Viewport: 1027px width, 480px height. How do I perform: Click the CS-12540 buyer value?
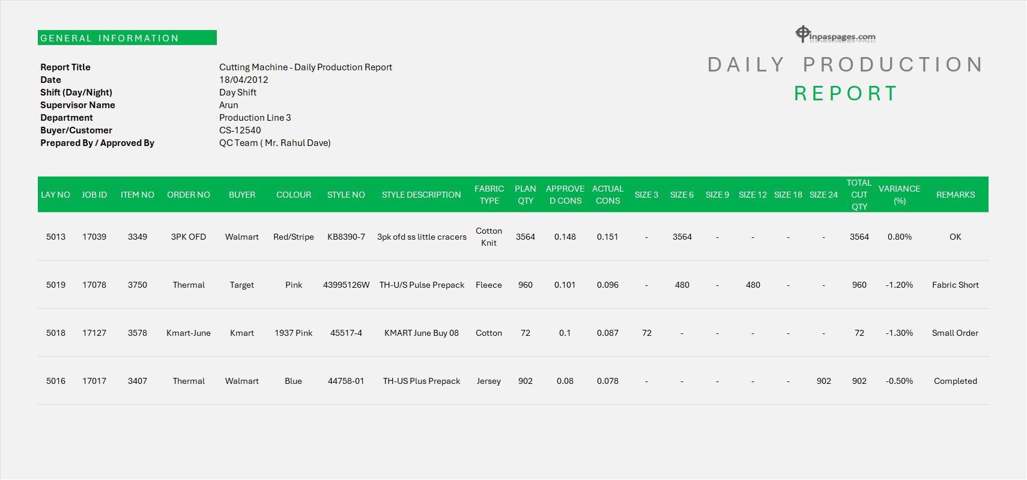tap(240, 130)
